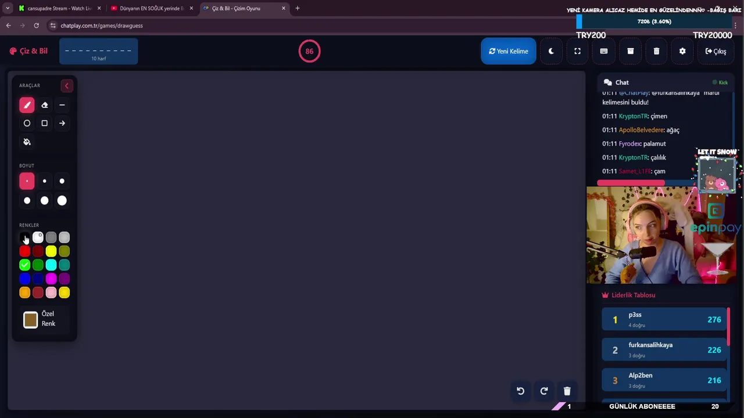744x418 pixels.
Task: Choose the third brush size
Action: pos(62,181)
